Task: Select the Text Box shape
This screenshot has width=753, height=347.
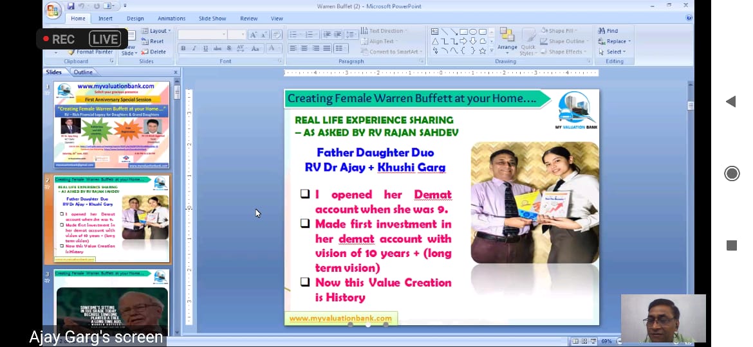Action: click(x=435, y=31)
